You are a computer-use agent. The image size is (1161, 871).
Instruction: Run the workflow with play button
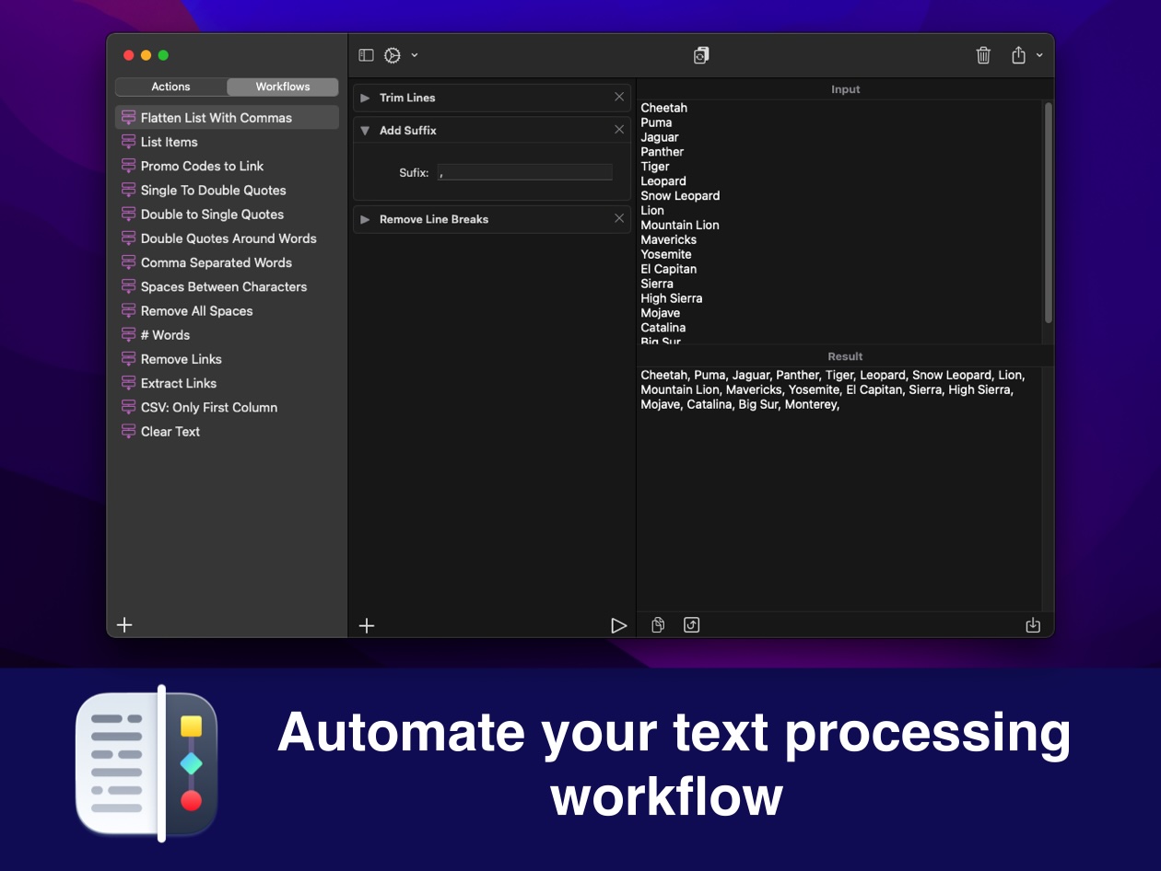(x=619, y=626)
